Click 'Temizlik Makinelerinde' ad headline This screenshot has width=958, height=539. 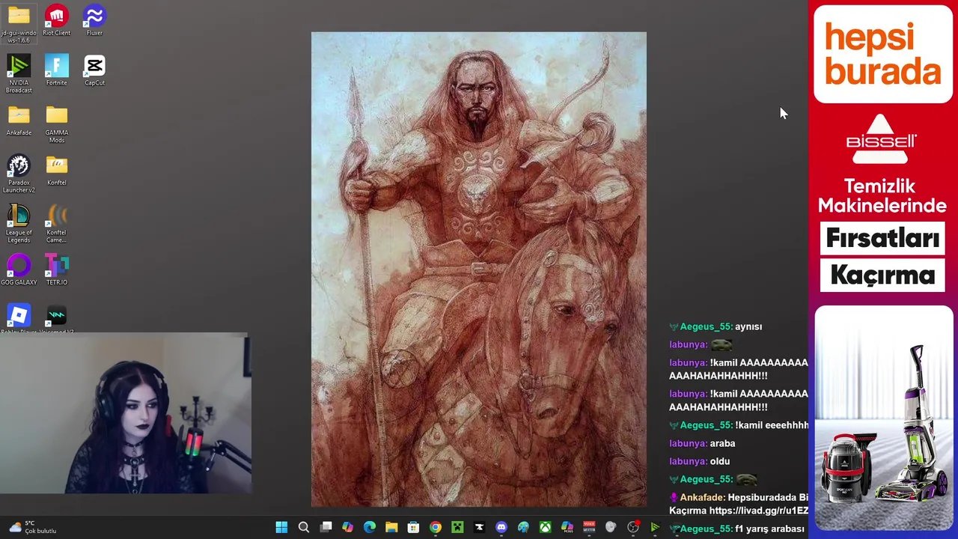point(882,195)
